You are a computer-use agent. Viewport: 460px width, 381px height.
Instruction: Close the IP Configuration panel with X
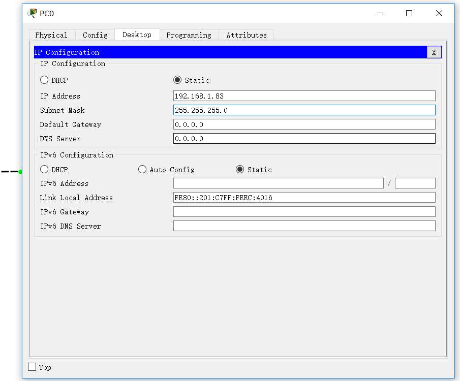[434, 52]
